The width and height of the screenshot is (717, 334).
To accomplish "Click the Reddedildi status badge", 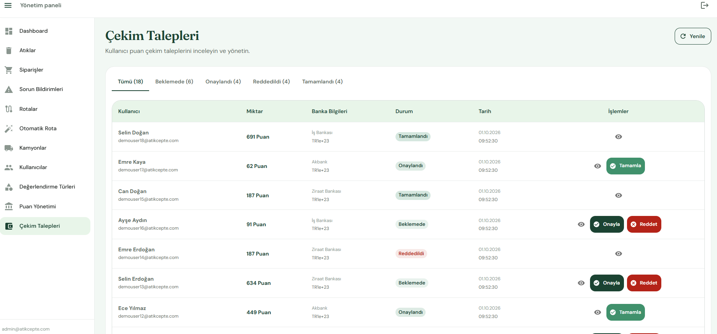I will (x=411, y=254).
